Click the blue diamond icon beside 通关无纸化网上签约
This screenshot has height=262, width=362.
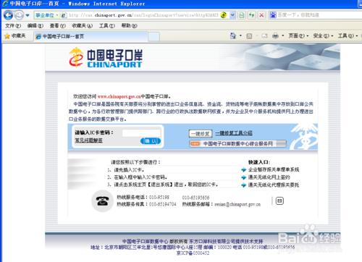(243, 177)
